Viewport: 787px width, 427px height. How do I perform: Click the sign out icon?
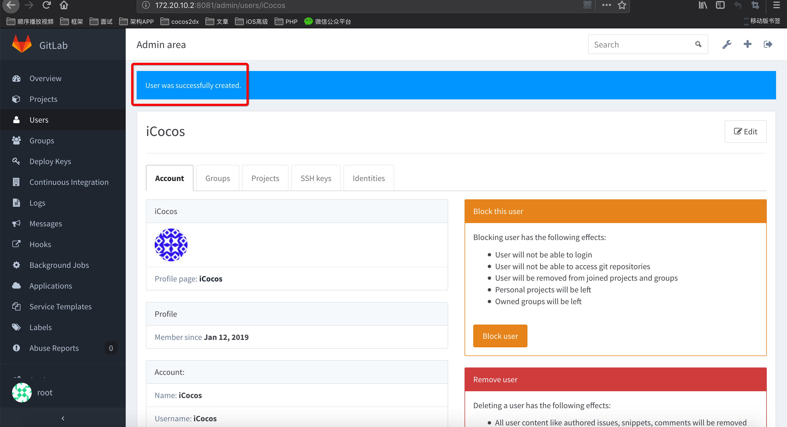coord(768,45)
